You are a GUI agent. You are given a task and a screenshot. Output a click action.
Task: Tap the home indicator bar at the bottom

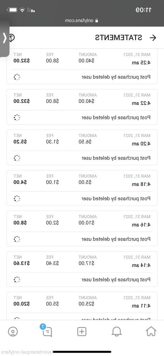(x=82, y=352)
